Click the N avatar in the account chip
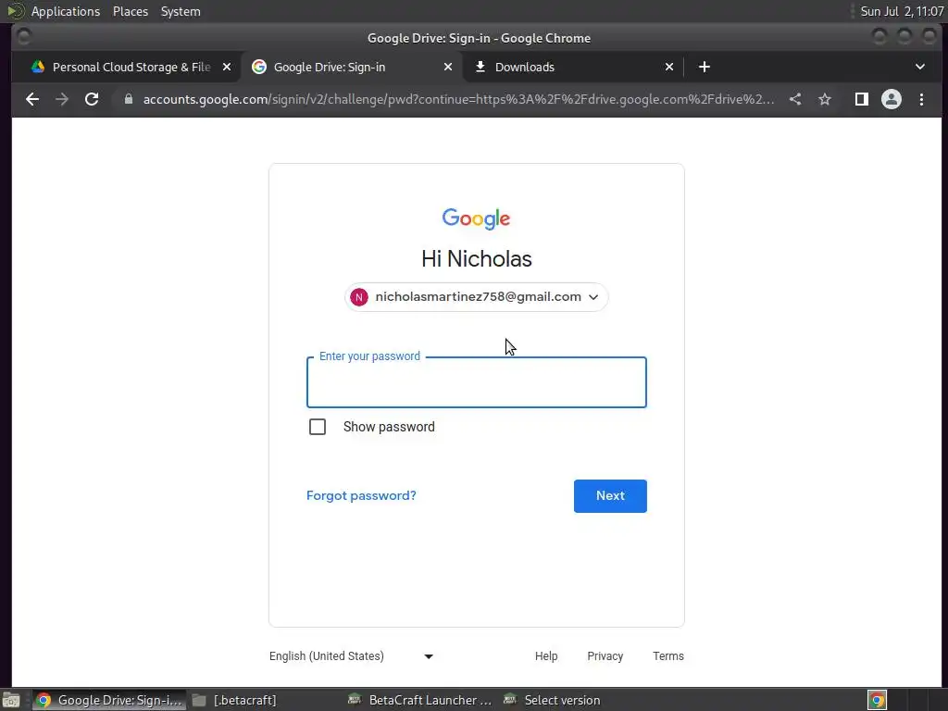This screenshot has width=948, height=711. point(359,297)
